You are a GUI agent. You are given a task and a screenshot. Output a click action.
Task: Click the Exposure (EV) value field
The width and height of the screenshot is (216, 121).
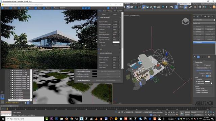115,22
